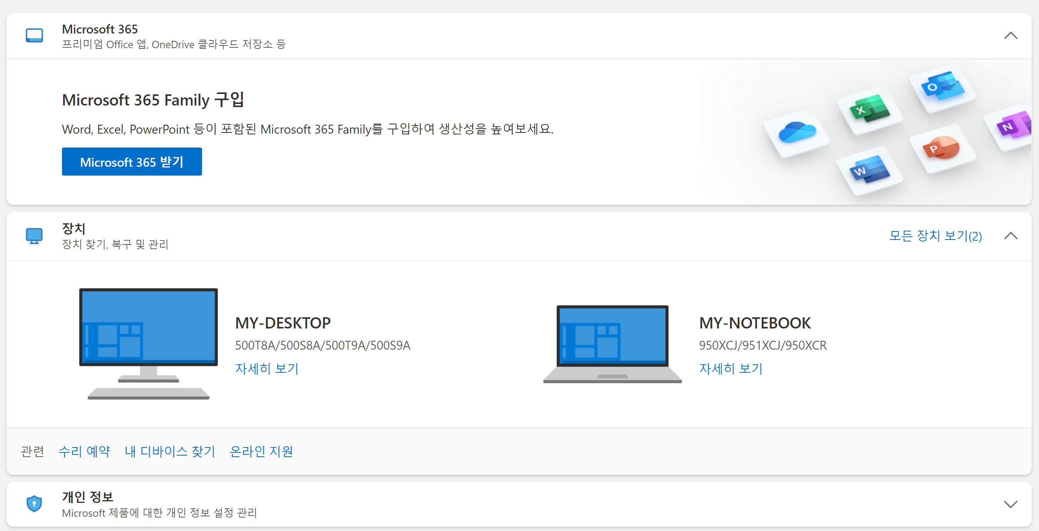Click the MY-DESKTOP computer image

pyautogui.click(x=149, y=343)
